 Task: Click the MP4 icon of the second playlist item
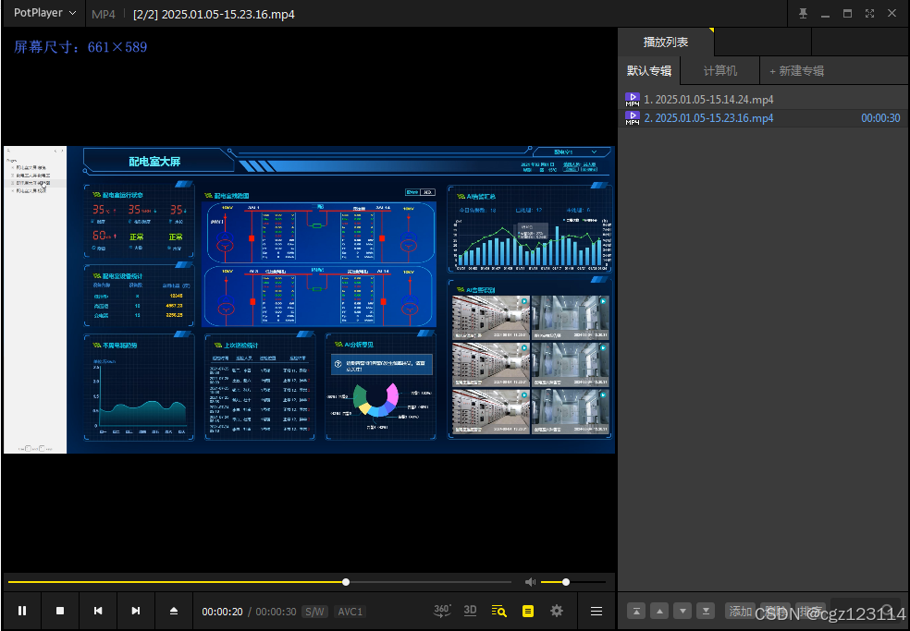pos(632,118)
